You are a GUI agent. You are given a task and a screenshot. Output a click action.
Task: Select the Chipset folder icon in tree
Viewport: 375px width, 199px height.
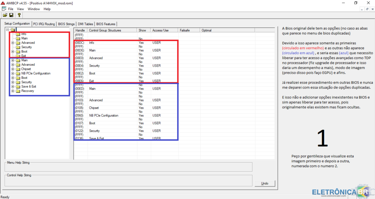[18, 69]
